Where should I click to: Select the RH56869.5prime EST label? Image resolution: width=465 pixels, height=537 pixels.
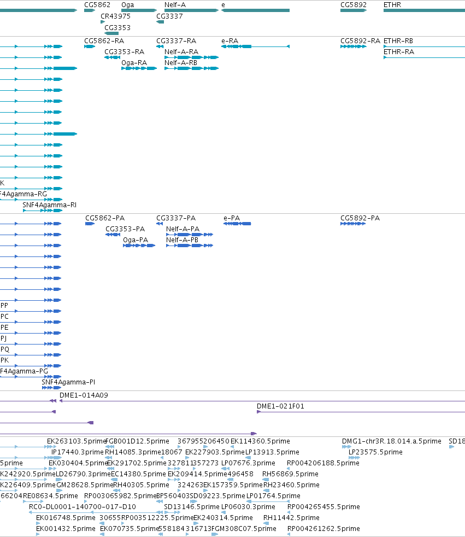(x=290, y=474)
